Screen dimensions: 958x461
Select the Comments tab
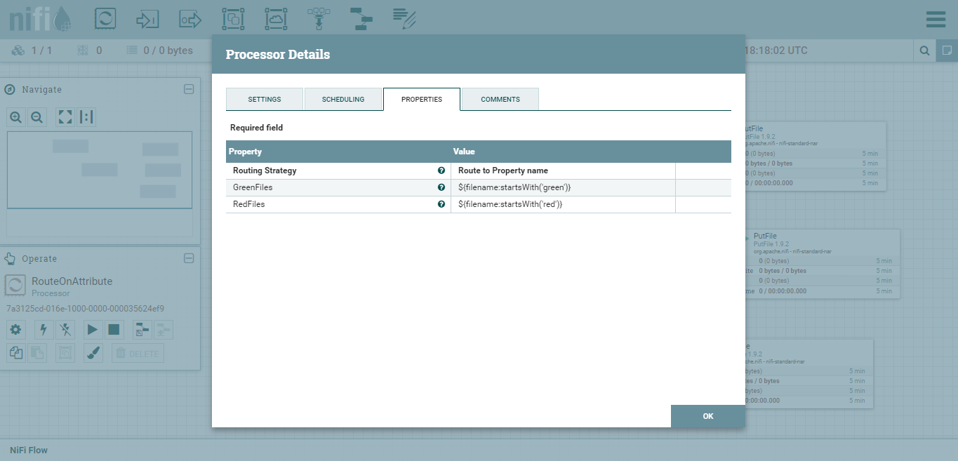point(500,99)
